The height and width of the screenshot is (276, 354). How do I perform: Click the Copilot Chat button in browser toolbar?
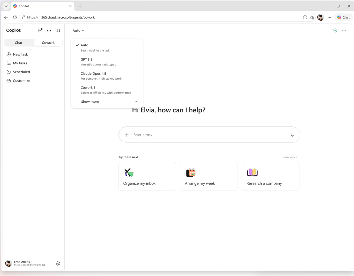(343, 17)
